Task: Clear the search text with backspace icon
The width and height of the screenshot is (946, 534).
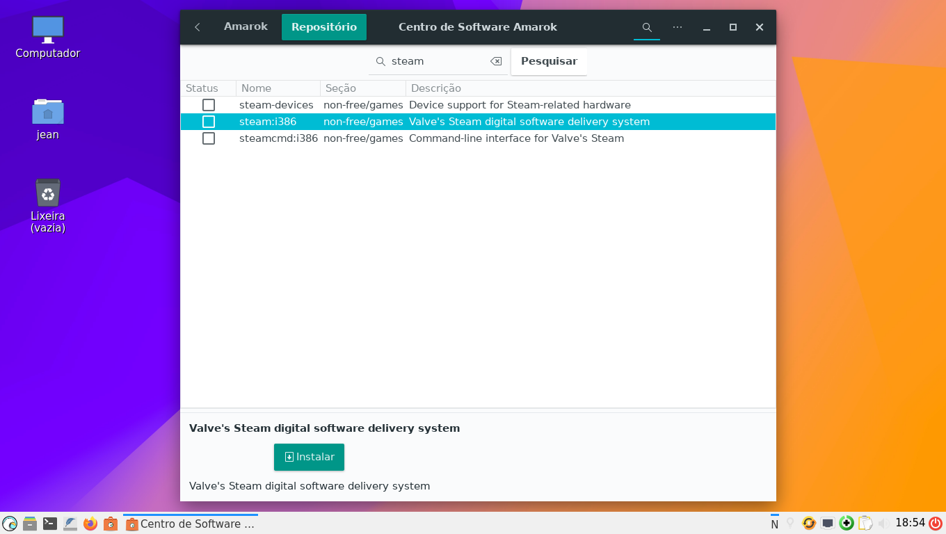Action: (x=496, y=61)
